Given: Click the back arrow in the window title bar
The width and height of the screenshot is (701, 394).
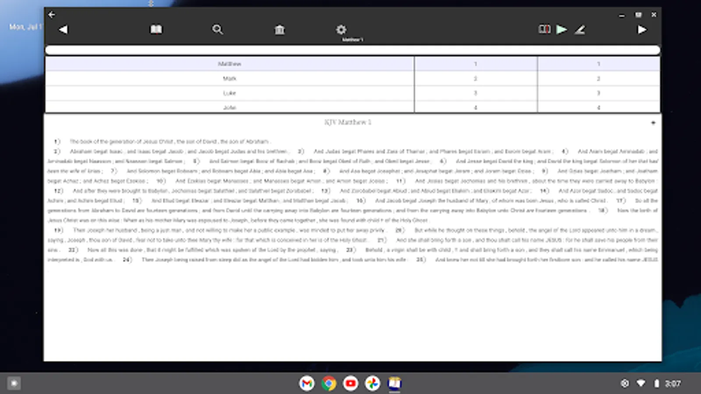Looking at the screenshot, I should pos(52,15).
